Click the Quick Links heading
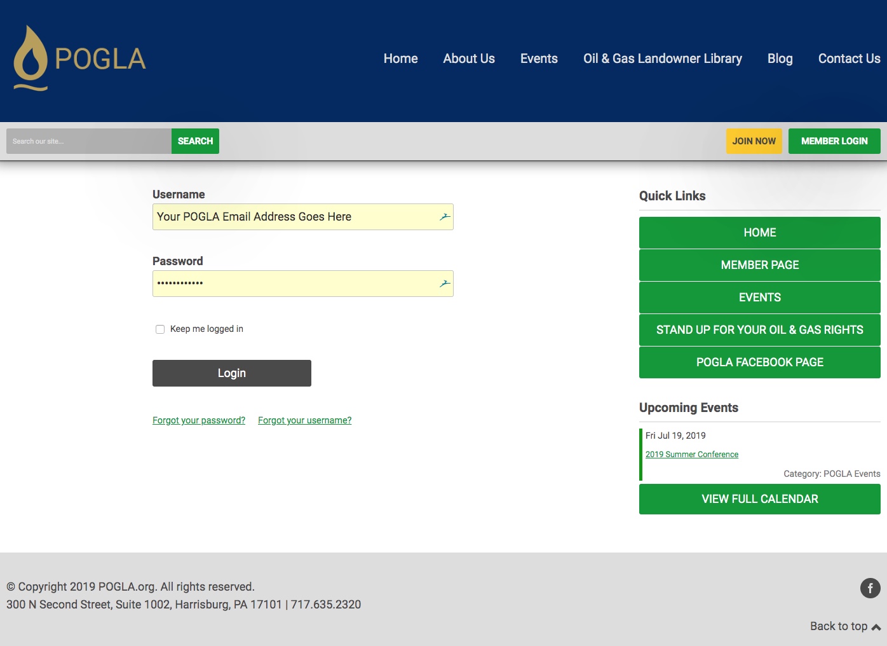 672,196
